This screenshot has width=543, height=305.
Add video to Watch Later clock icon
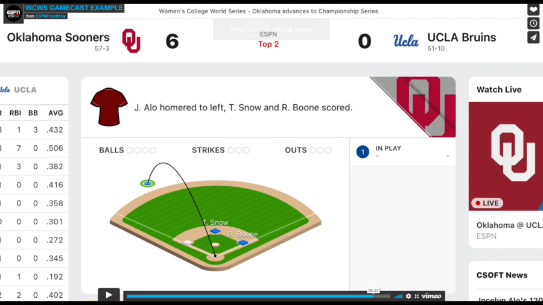click(533, 24)
